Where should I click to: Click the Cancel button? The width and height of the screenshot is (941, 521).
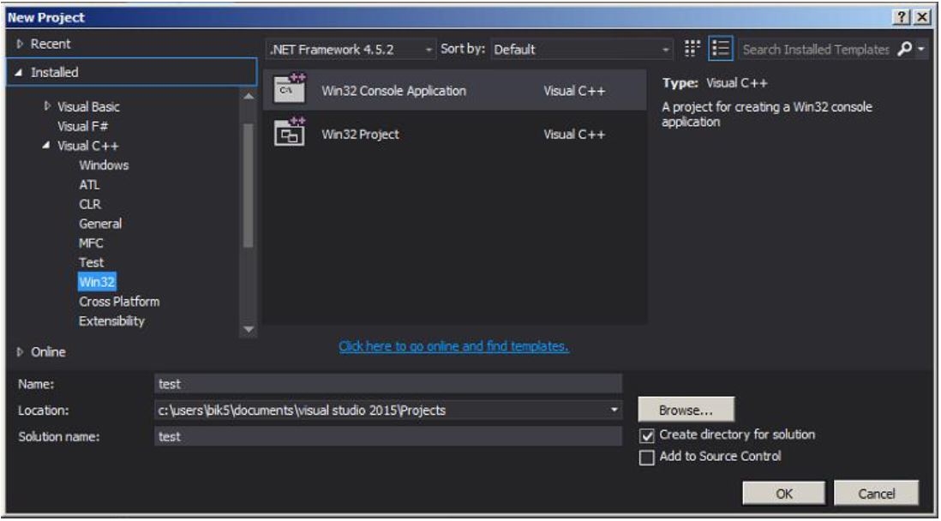[x=876, y=494]
